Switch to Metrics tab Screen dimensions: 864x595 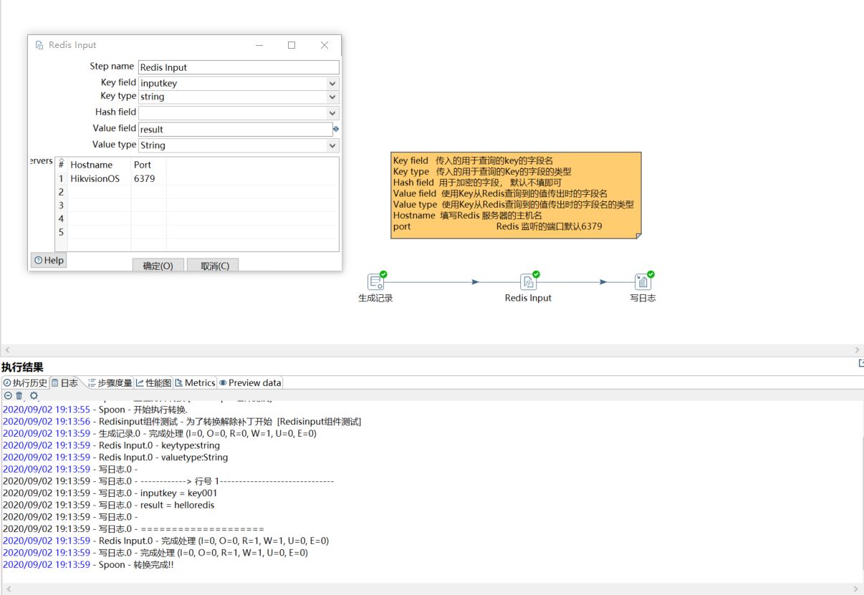195,383
